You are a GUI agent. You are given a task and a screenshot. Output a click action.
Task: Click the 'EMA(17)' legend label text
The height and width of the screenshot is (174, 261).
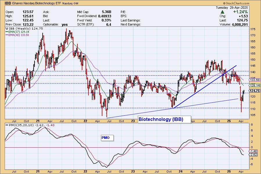[14, 32]
